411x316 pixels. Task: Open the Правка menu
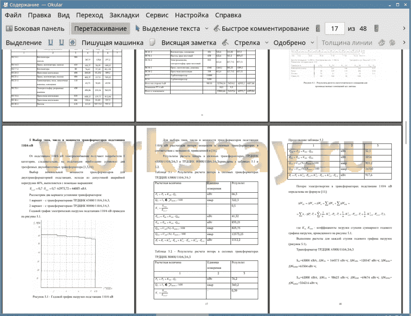(x=39, y=15)
